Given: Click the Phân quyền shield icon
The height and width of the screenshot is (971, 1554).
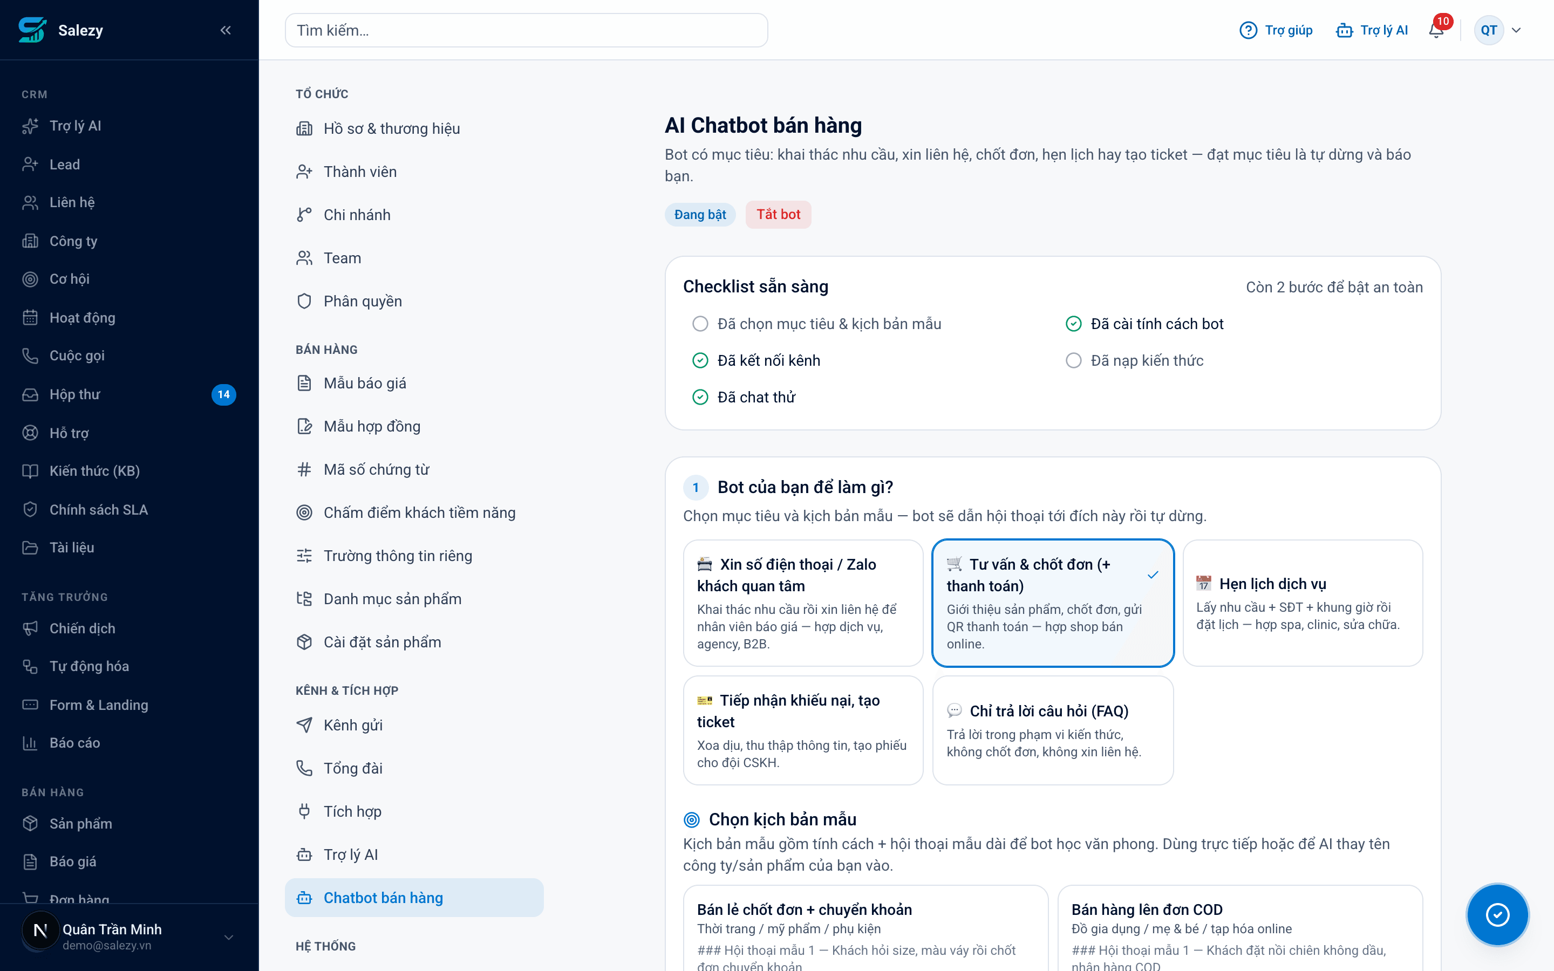Looking at the screenshot, I should tap(304, 301).
